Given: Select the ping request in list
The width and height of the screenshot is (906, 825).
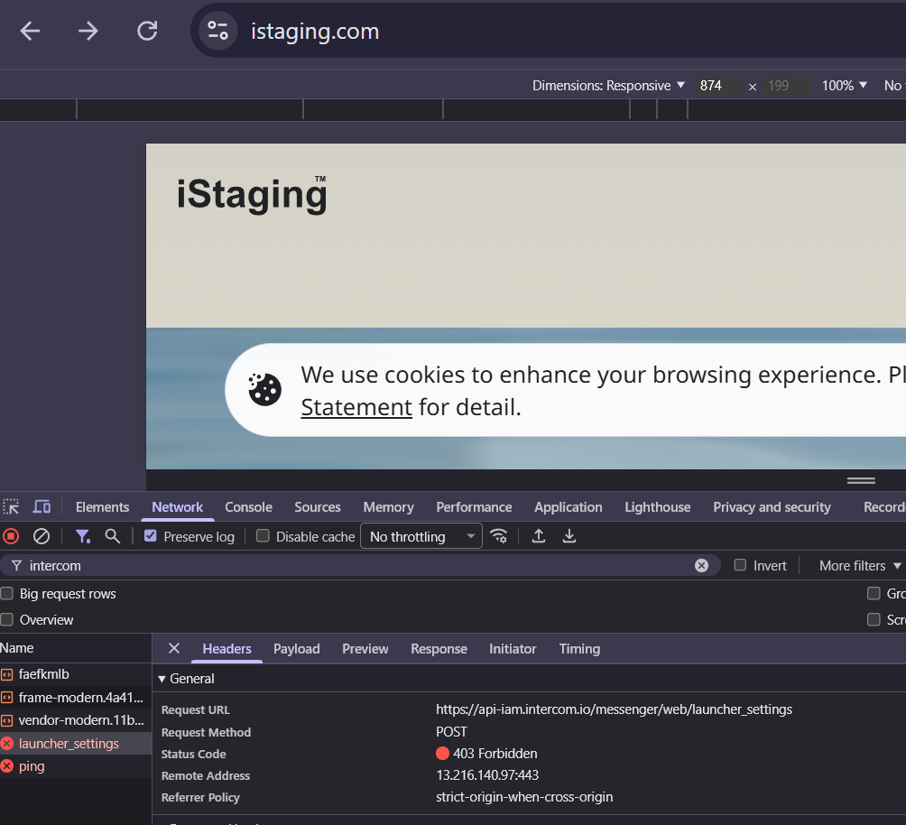Looking at the screenshot, I should 32,766.
